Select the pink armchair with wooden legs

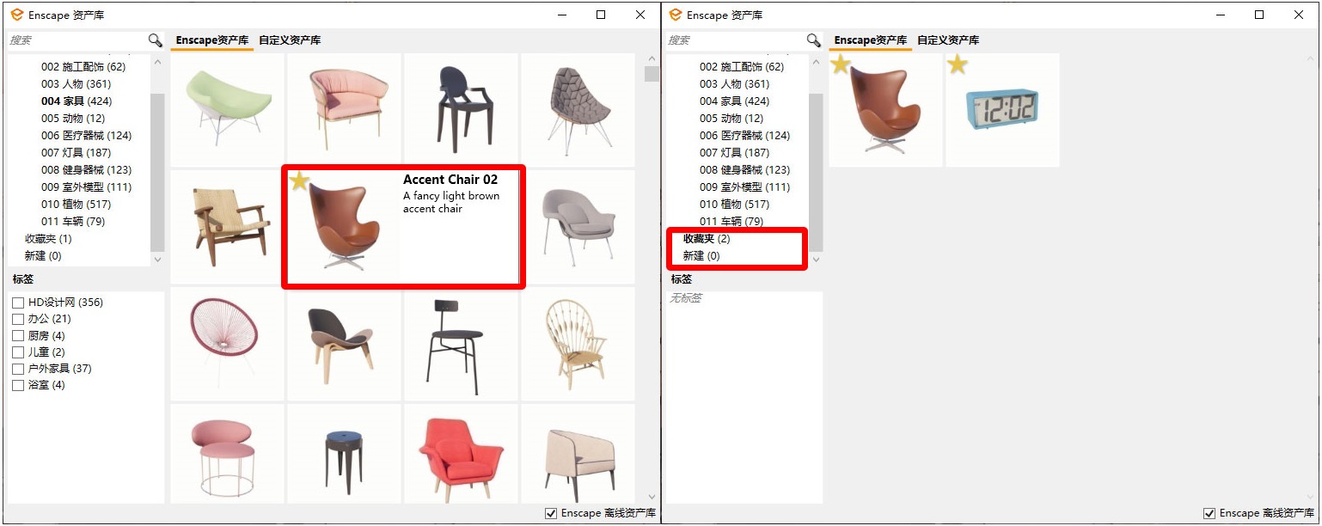[344, 110]
